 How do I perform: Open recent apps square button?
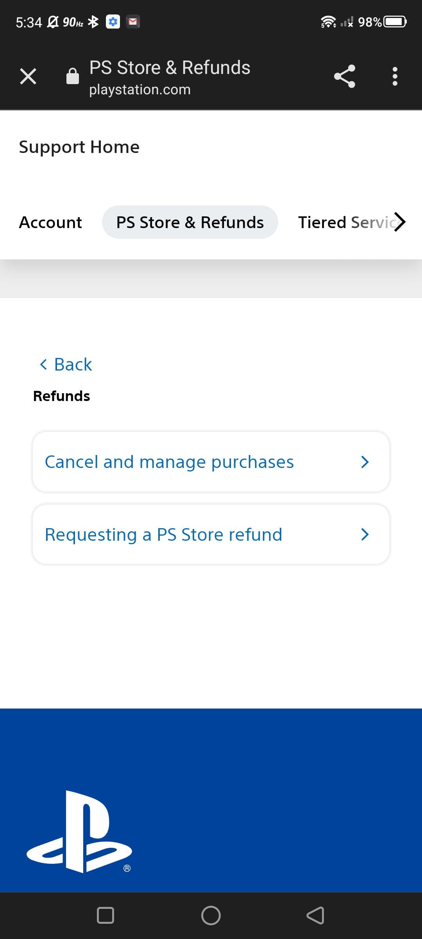pyautogui.click(x=105, y=915)
